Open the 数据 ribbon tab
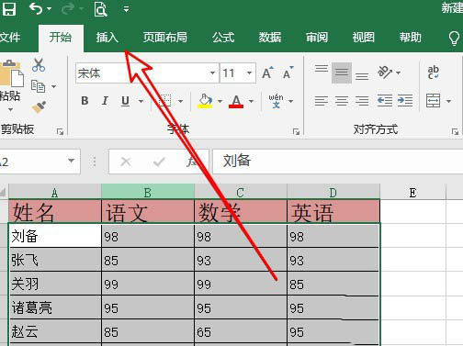The height and width of the screenshot is (346, 463). click(x=270, y=38)
